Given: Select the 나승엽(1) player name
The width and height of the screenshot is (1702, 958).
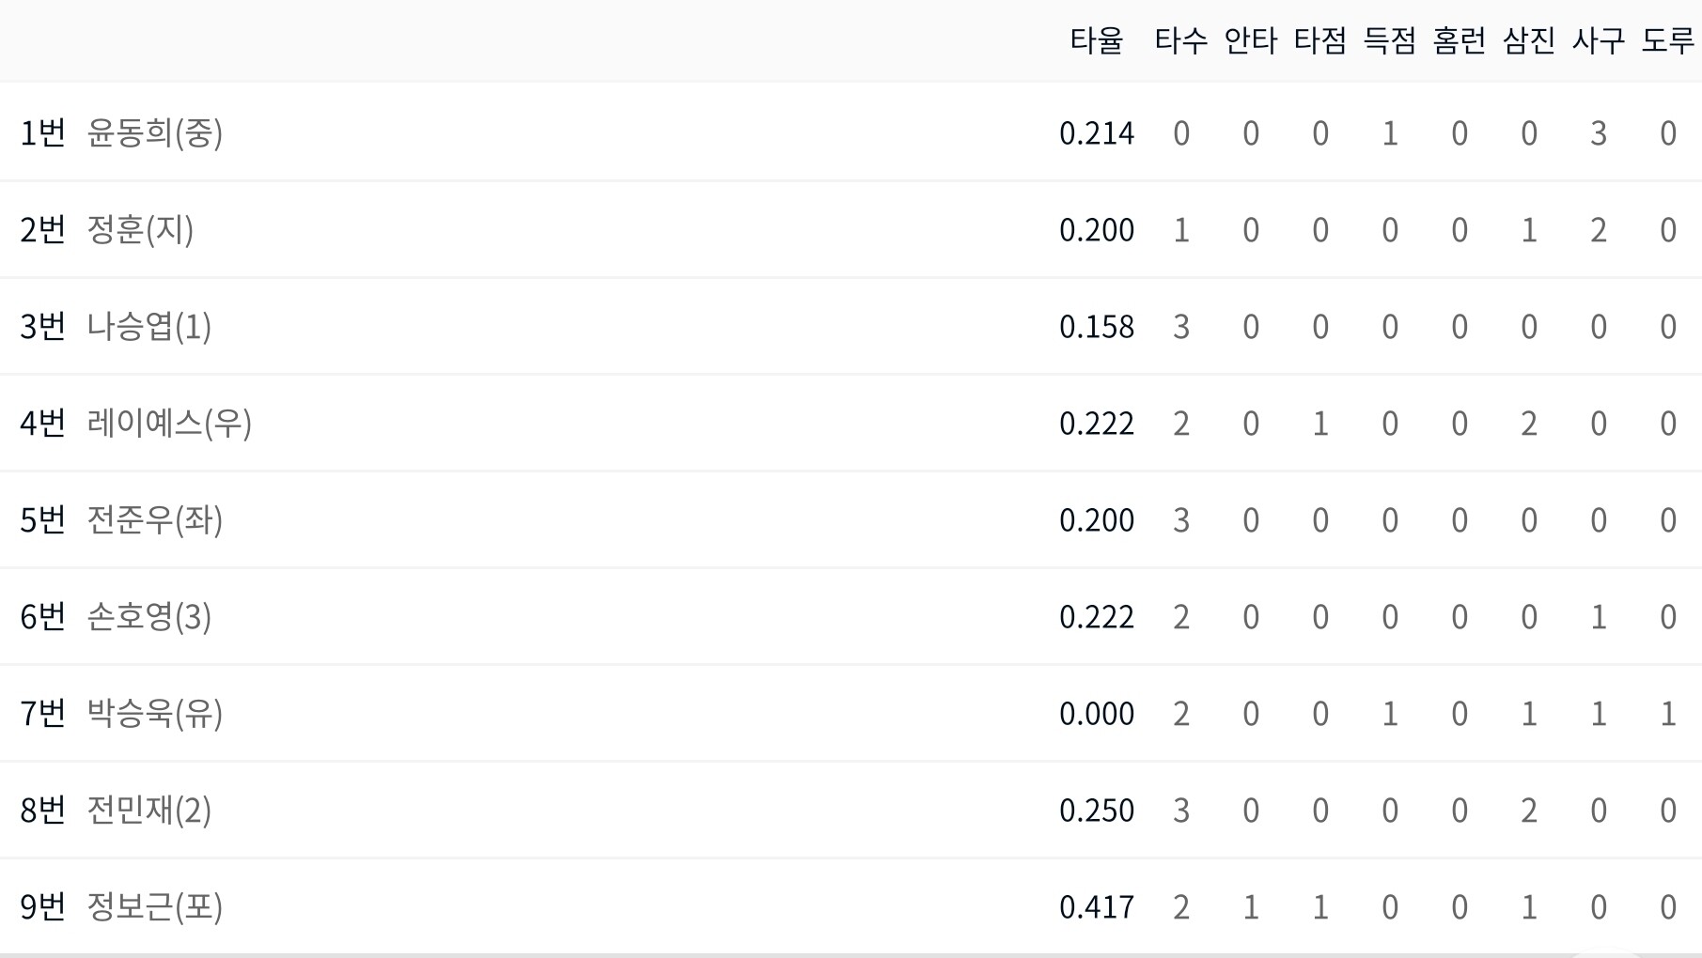Looking at the screenshot, I should point(148,326).
